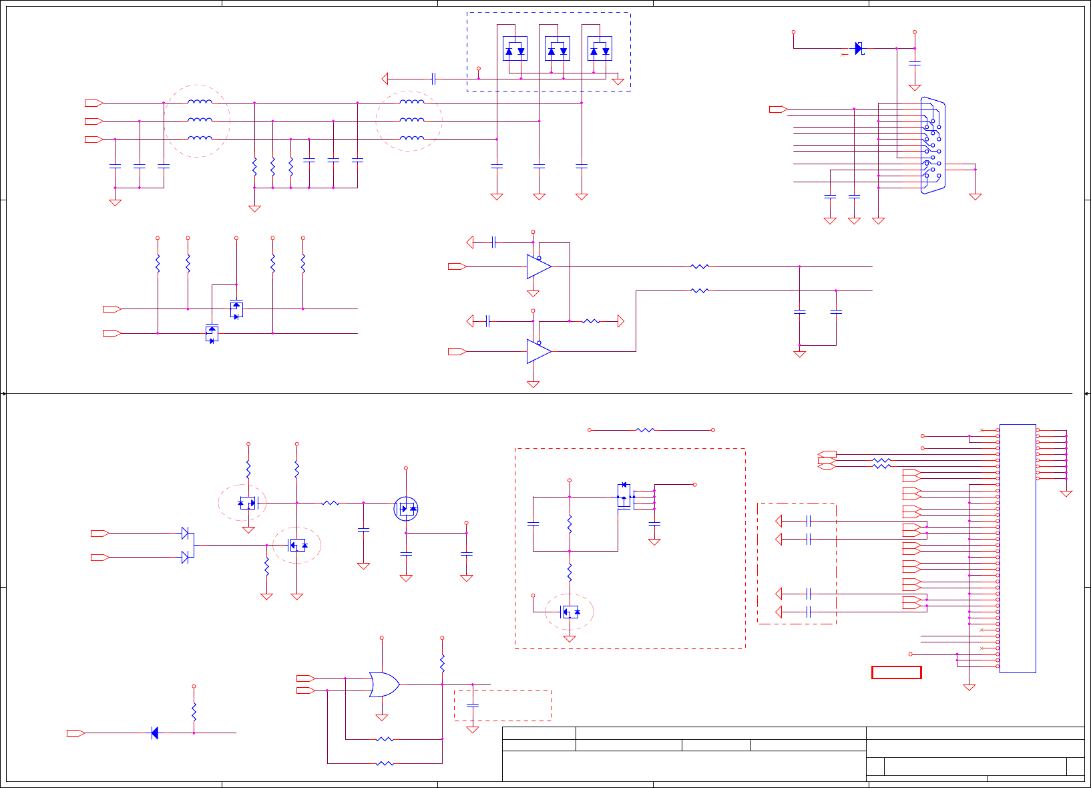The image size is (1091, 788).
Task: Select the Schottky diode beside the D-sub connector
Action: [x=859, y=48]
